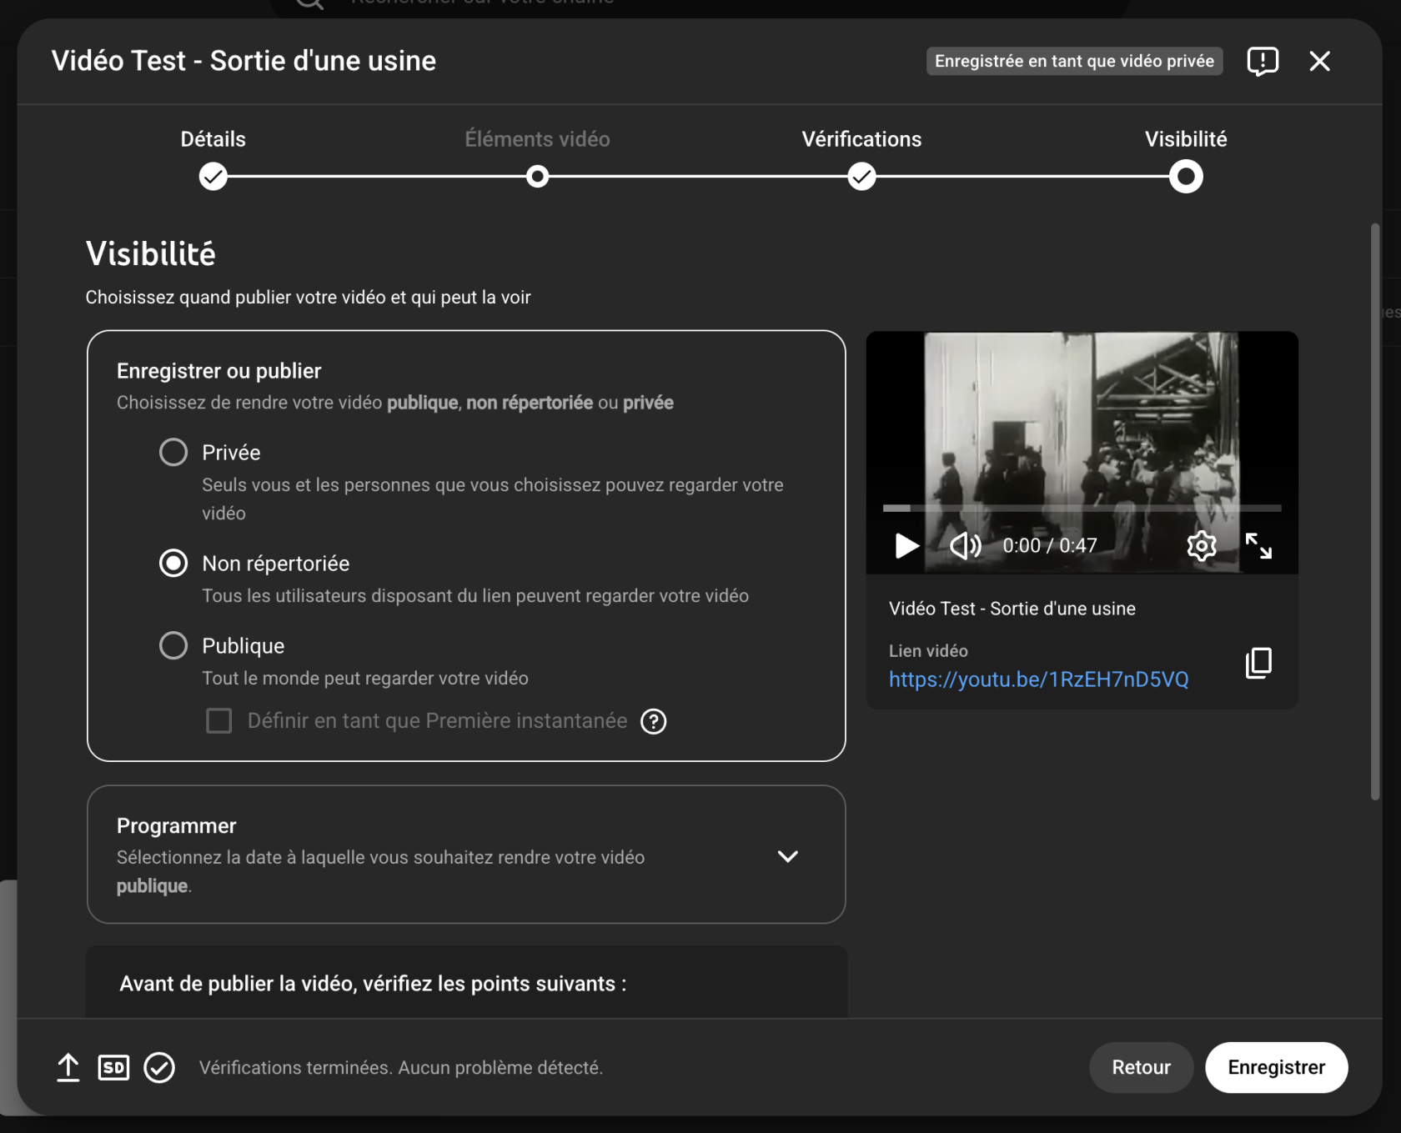Viewport: 1401px width, 1133px height.
Task: Click the send feedback icon
Action: coord(1262,61)
